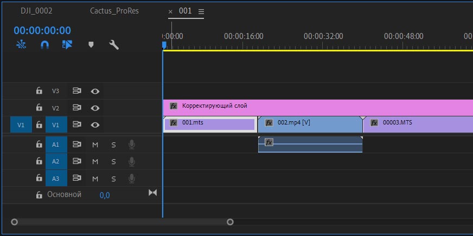
Task: Mute audio track A3
Action: coord(95,179)
